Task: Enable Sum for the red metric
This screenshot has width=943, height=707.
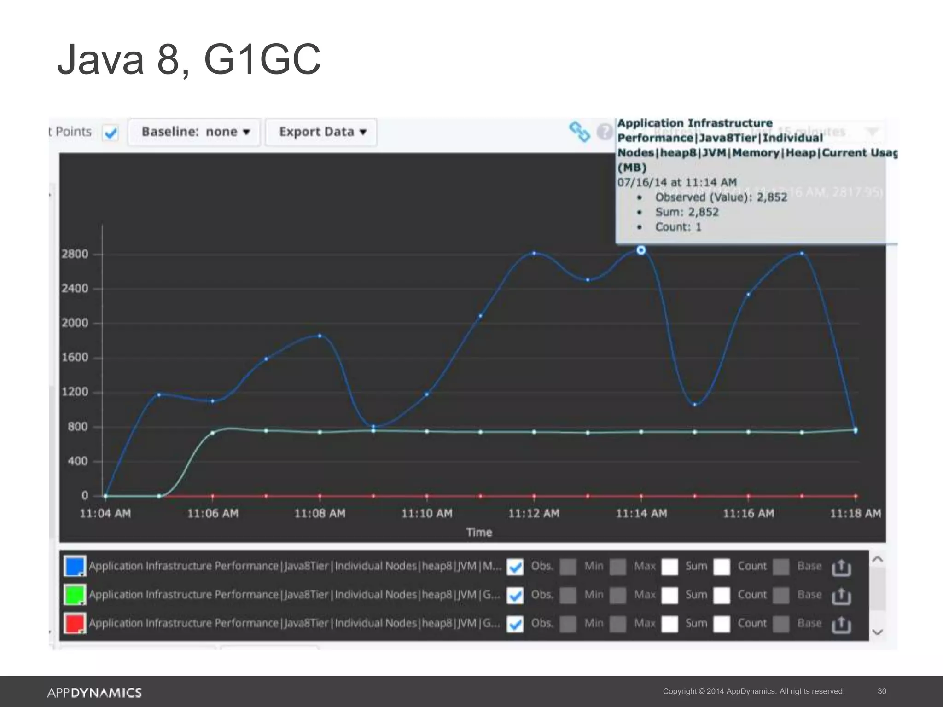Action: pos(669,624)
